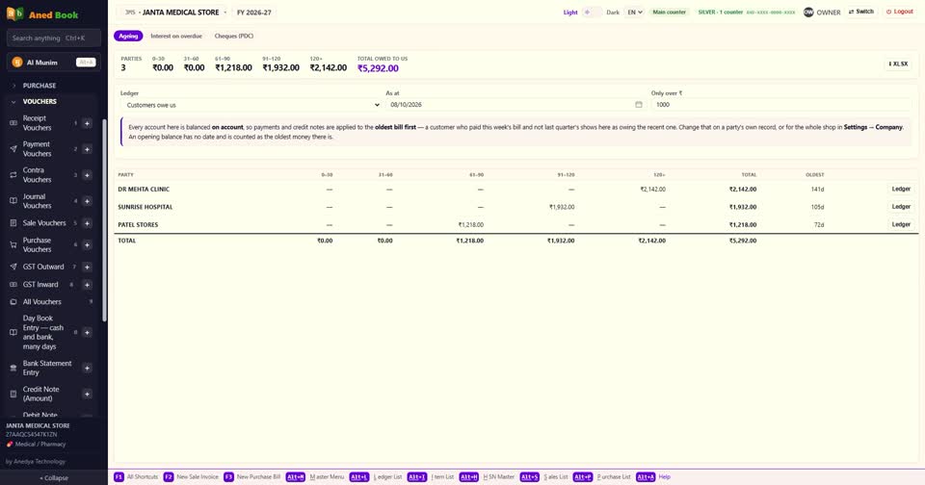Switch to the Ageing tab
Screen dimensions: 925x485
(128, 36)
